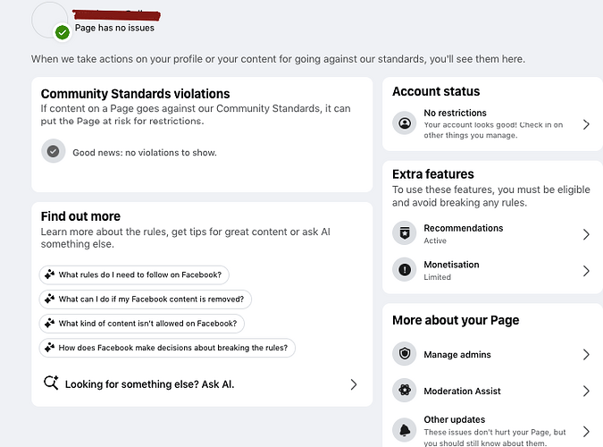Click chevron beside 'Looking for something else?'
The width and height of the screenshot is (603, 447).
354,384
